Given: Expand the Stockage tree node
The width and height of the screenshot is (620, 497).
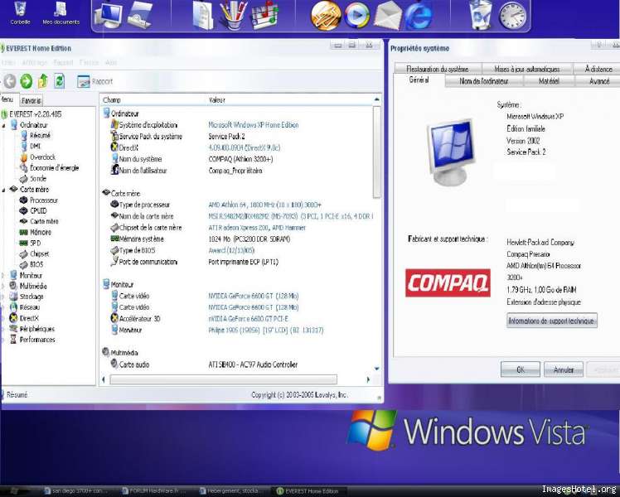Looking at the screenshot, I should pyautogui.click(x=4, y=297).
